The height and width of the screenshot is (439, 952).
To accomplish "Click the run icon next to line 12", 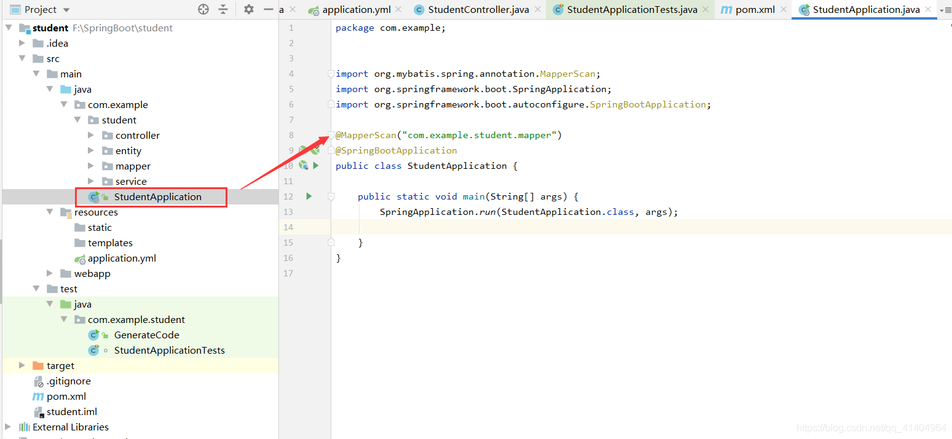I will click(x=309, y=196).
